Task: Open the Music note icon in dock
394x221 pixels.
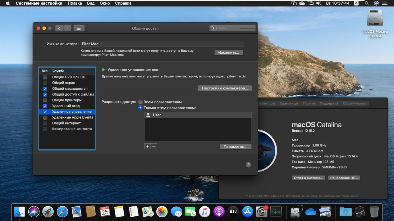Action: (205, 211)
